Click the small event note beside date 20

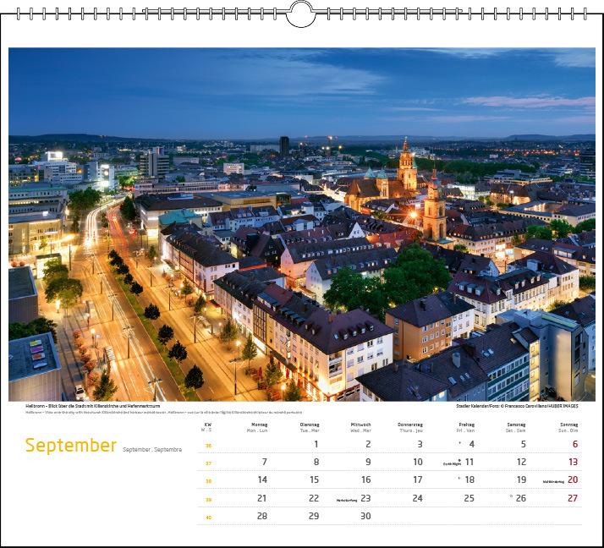(553, 481)
